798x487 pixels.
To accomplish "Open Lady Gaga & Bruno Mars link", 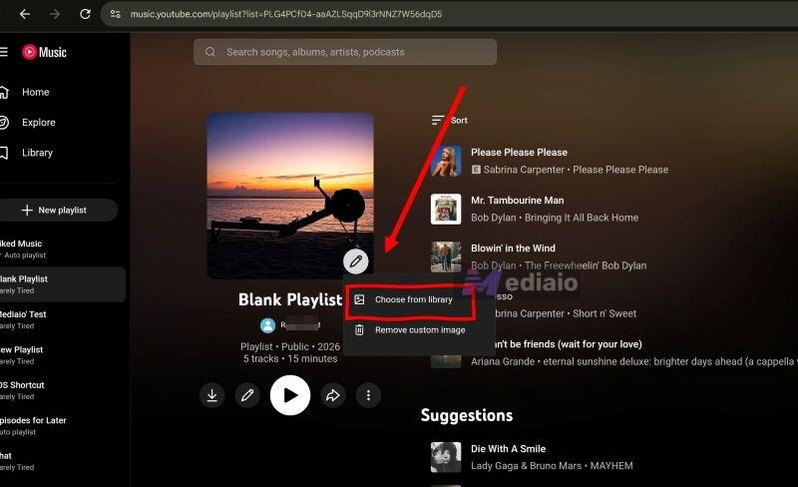I will point(527,466).
